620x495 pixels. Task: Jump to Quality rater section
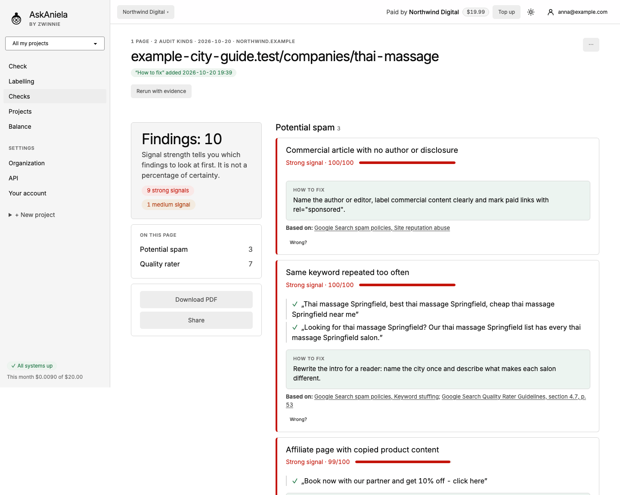pyautogui.click(x=196, y=264)
